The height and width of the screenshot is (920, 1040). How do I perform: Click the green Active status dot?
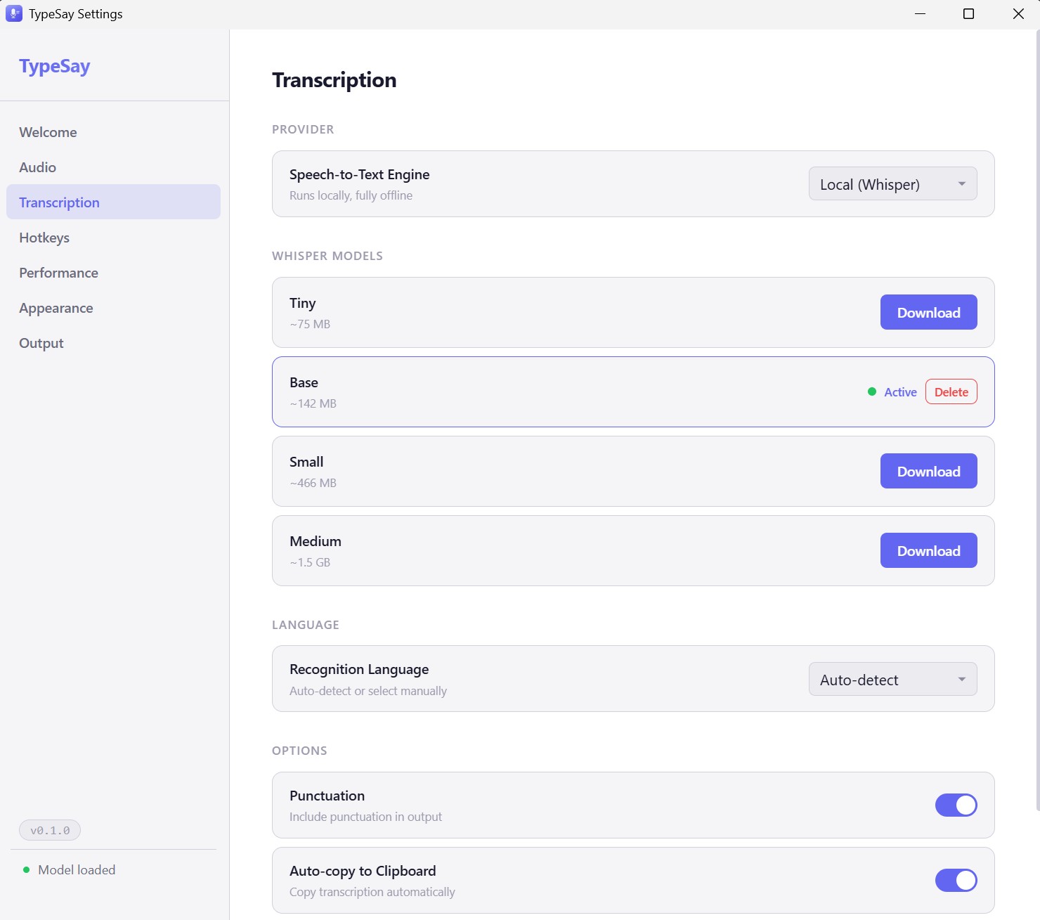point(872,392)
